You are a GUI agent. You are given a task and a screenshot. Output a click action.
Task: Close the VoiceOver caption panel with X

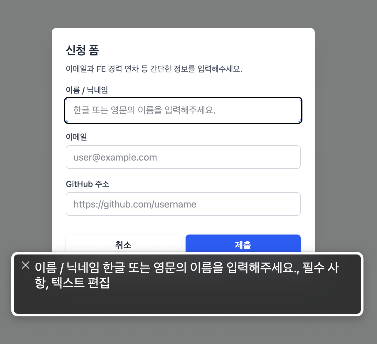coord(26,265)
